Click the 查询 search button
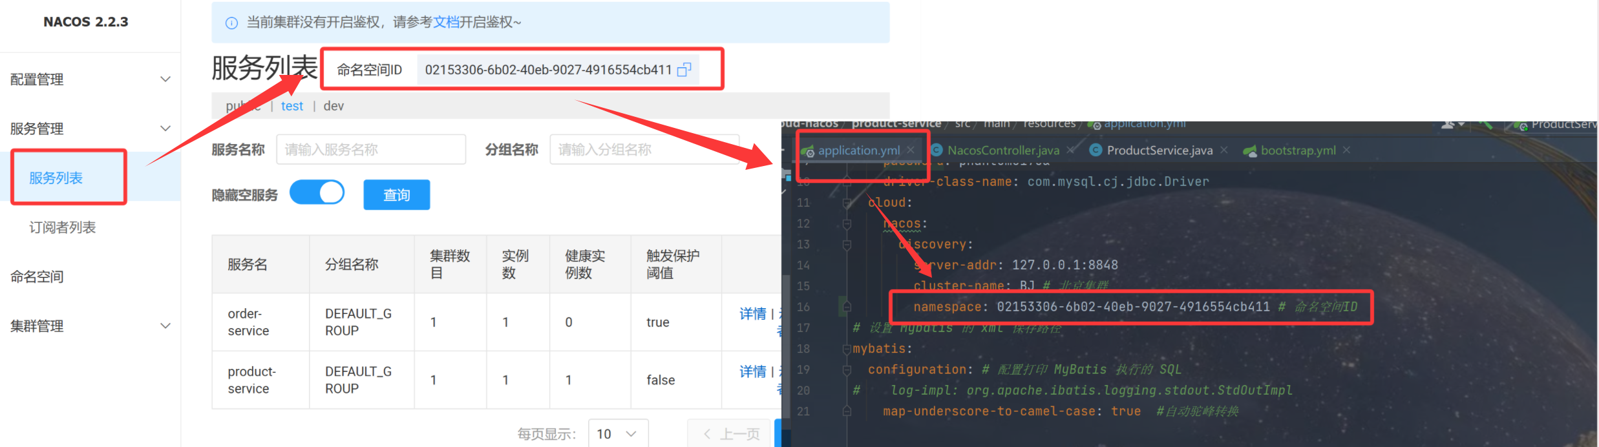This screenshot has width=1599, height=447. tap(396, 194)
